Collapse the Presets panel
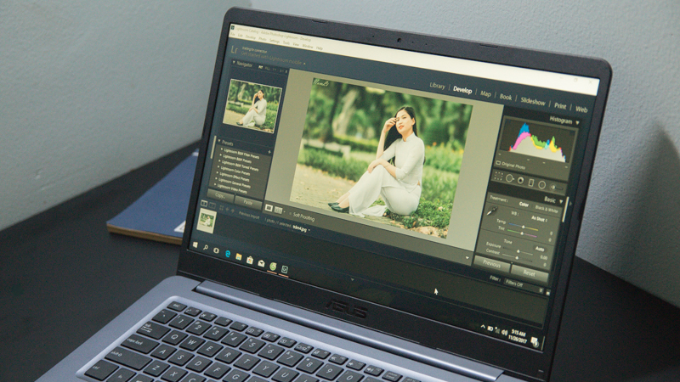Image resolution: width=680 pixels, height=382 pixels. pos(219,141)
